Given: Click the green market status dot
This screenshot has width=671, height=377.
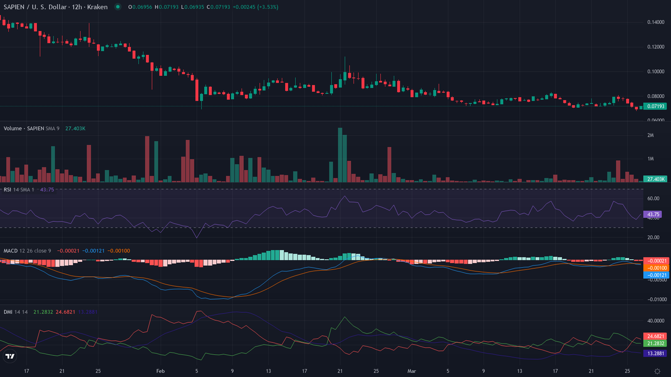Looking at the screenshot, I should [117, 7].
